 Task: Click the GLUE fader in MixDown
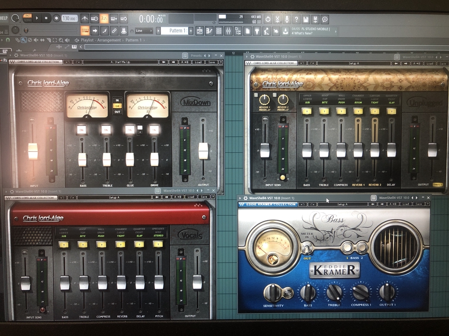(x=130, y=159)
